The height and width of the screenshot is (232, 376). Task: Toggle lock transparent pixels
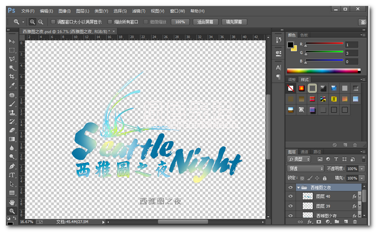tap(302, 178)
